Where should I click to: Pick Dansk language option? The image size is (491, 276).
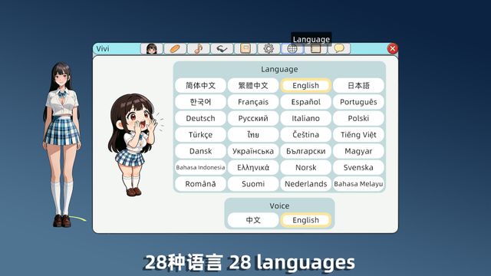pyautogui.click(x=200, y=151)
